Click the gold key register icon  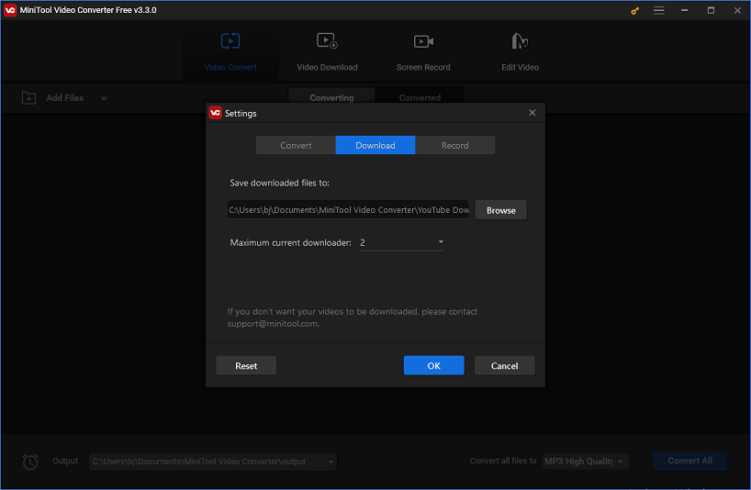(634, 10)
